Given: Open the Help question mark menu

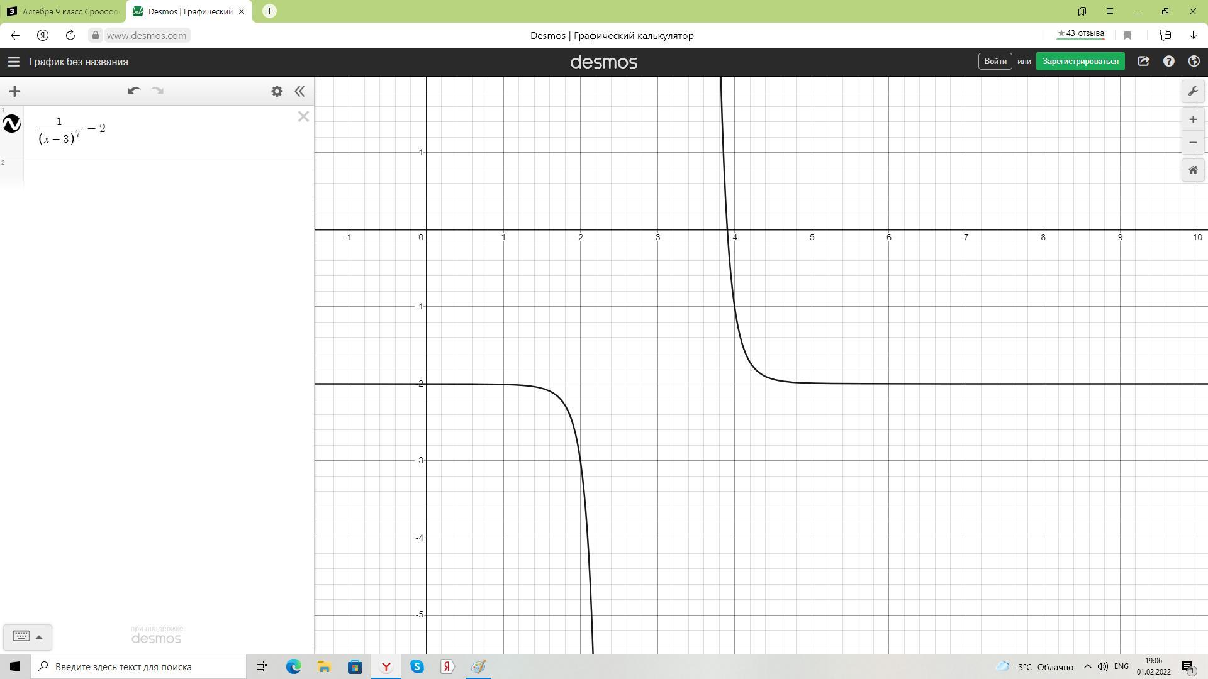Looking at the screenshot, I should [x=1168, y=62].
